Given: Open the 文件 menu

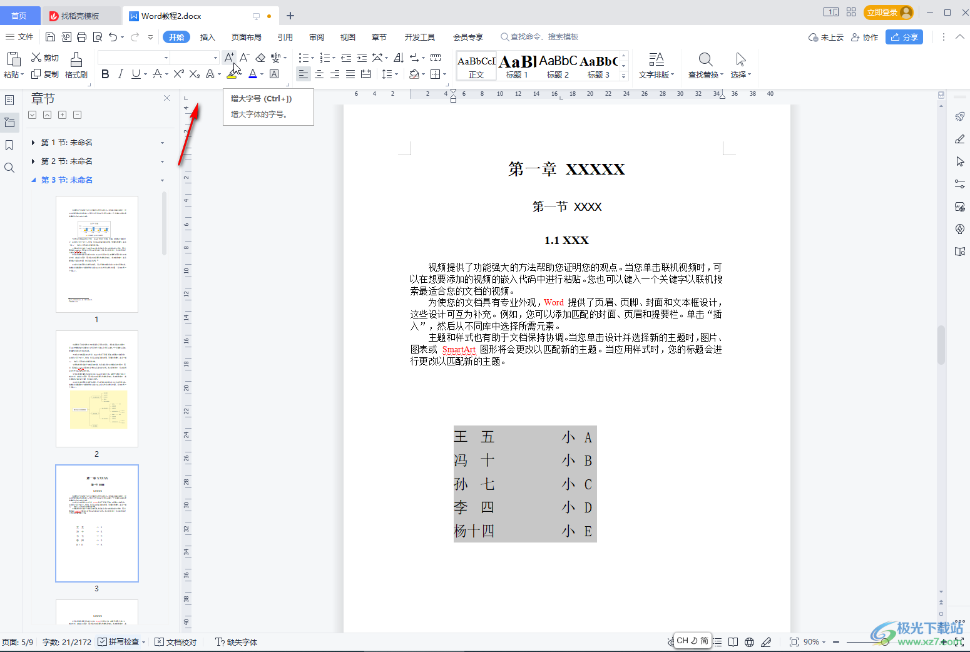Looking at the screenshot, I should [19, 37].
